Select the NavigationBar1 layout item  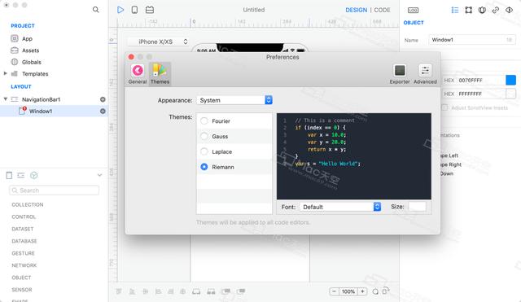tap(41, 99)
